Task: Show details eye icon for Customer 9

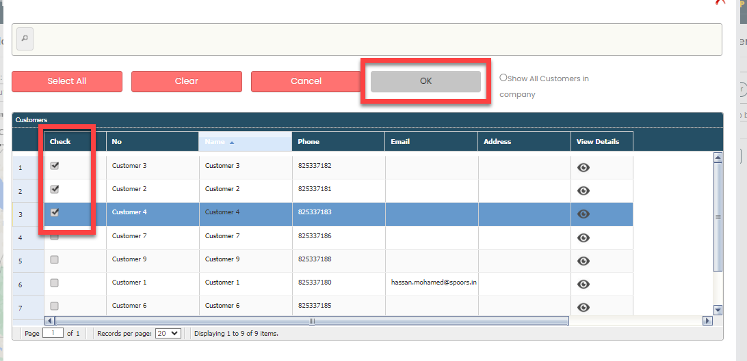Action: pos(584,261)
